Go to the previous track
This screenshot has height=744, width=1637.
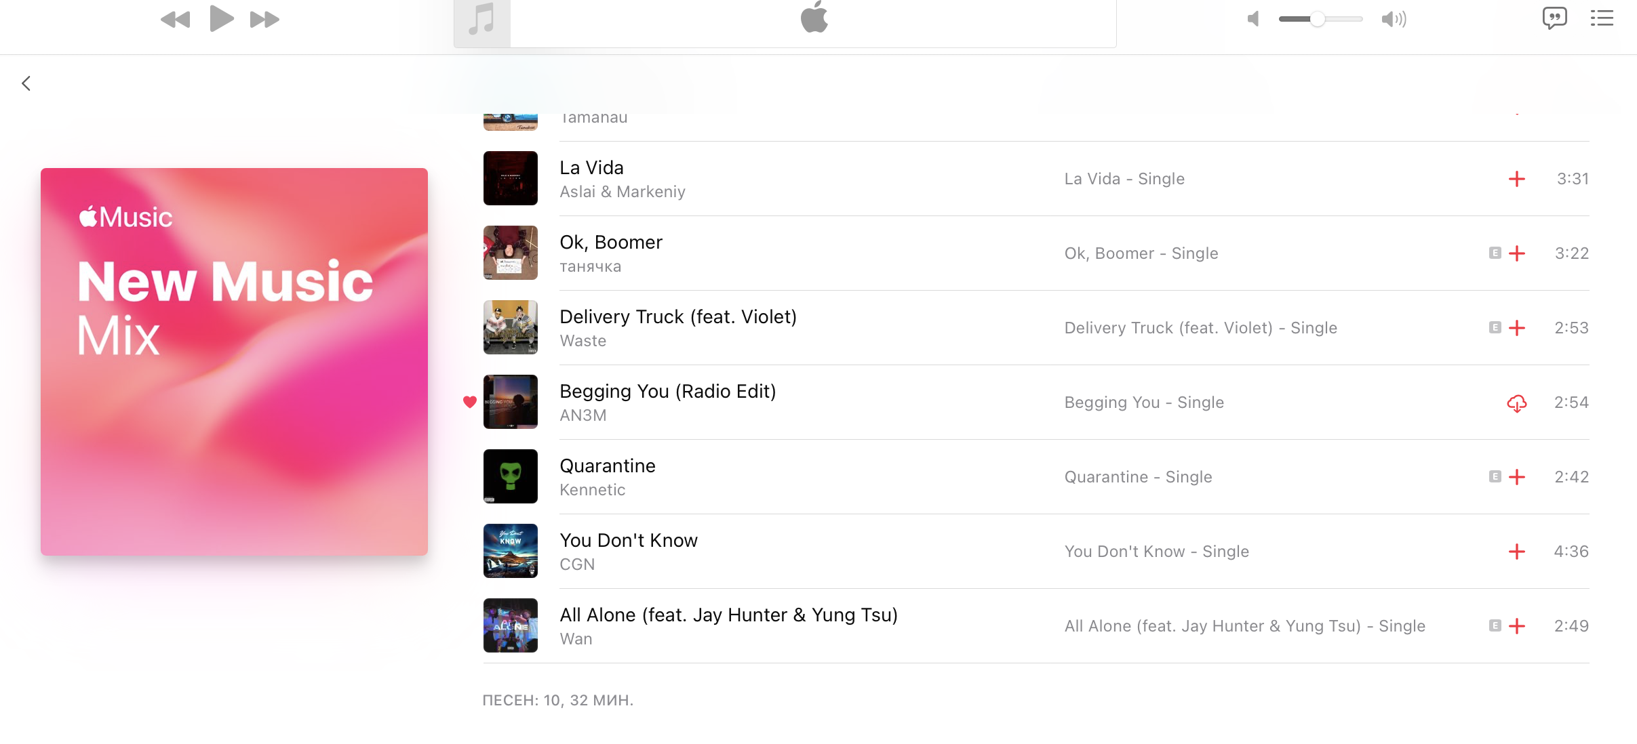point(176,20)
